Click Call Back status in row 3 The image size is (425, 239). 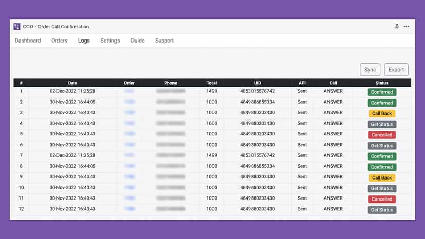click(382, 113)
